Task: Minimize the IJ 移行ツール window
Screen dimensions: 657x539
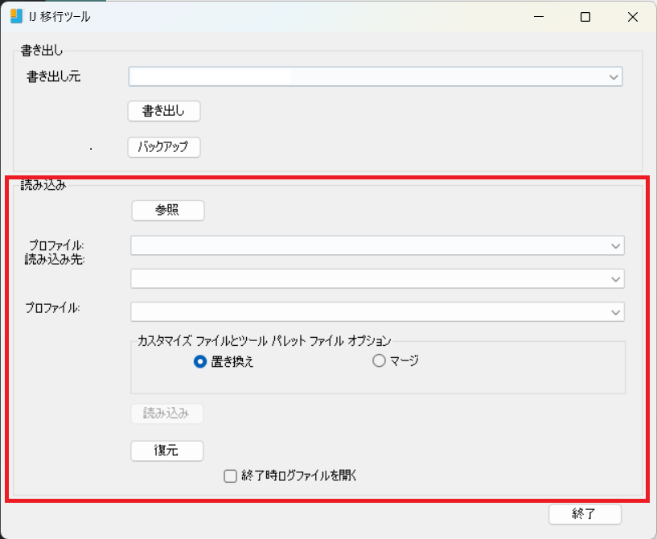Action: pyautogui.click(x=537, y=16)
